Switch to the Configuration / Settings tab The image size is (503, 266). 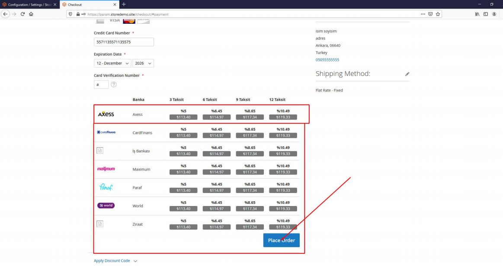pyautogui.click(x=29, y=4)
